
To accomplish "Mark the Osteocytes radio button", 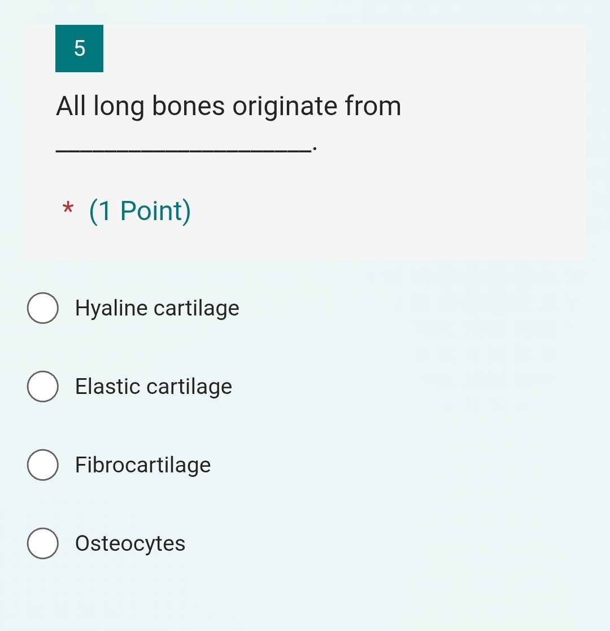I will 42,544.
